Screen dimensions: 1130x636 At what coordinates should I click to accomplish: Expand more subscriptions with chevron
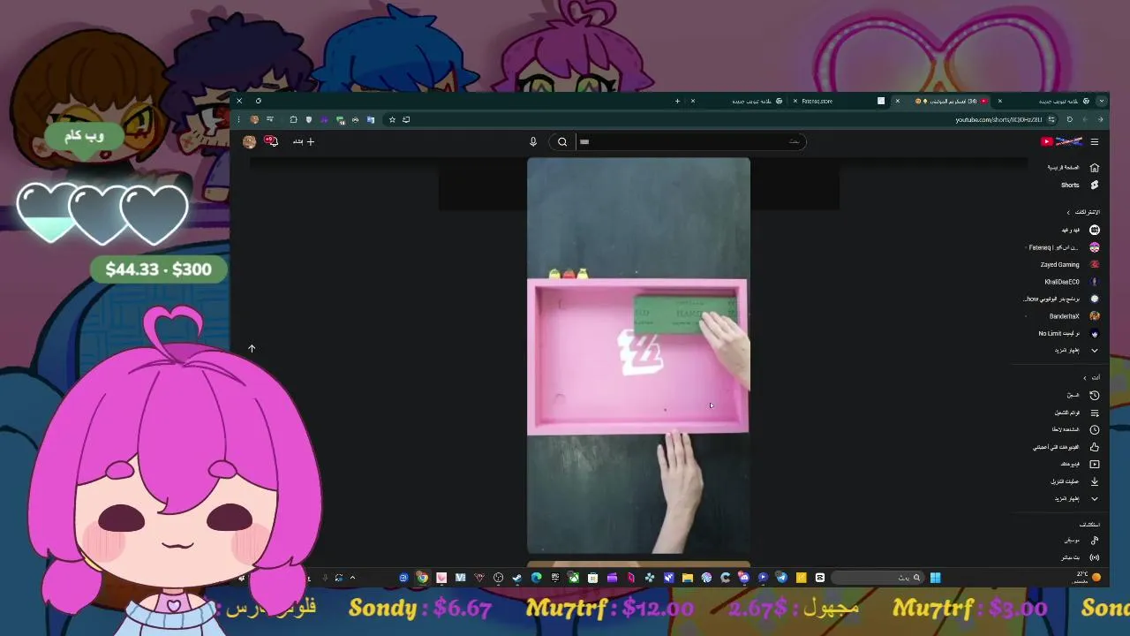[1095, 351]
